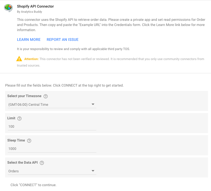Click REPORT AN ISSUE link
The width and height of the screenshot is (211, 191).
coord(62,39)
